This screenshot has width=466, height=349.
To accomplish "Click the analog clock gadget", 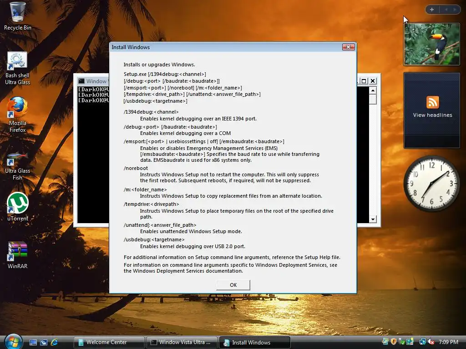I will pyautogui.click(x=431, y=183).
